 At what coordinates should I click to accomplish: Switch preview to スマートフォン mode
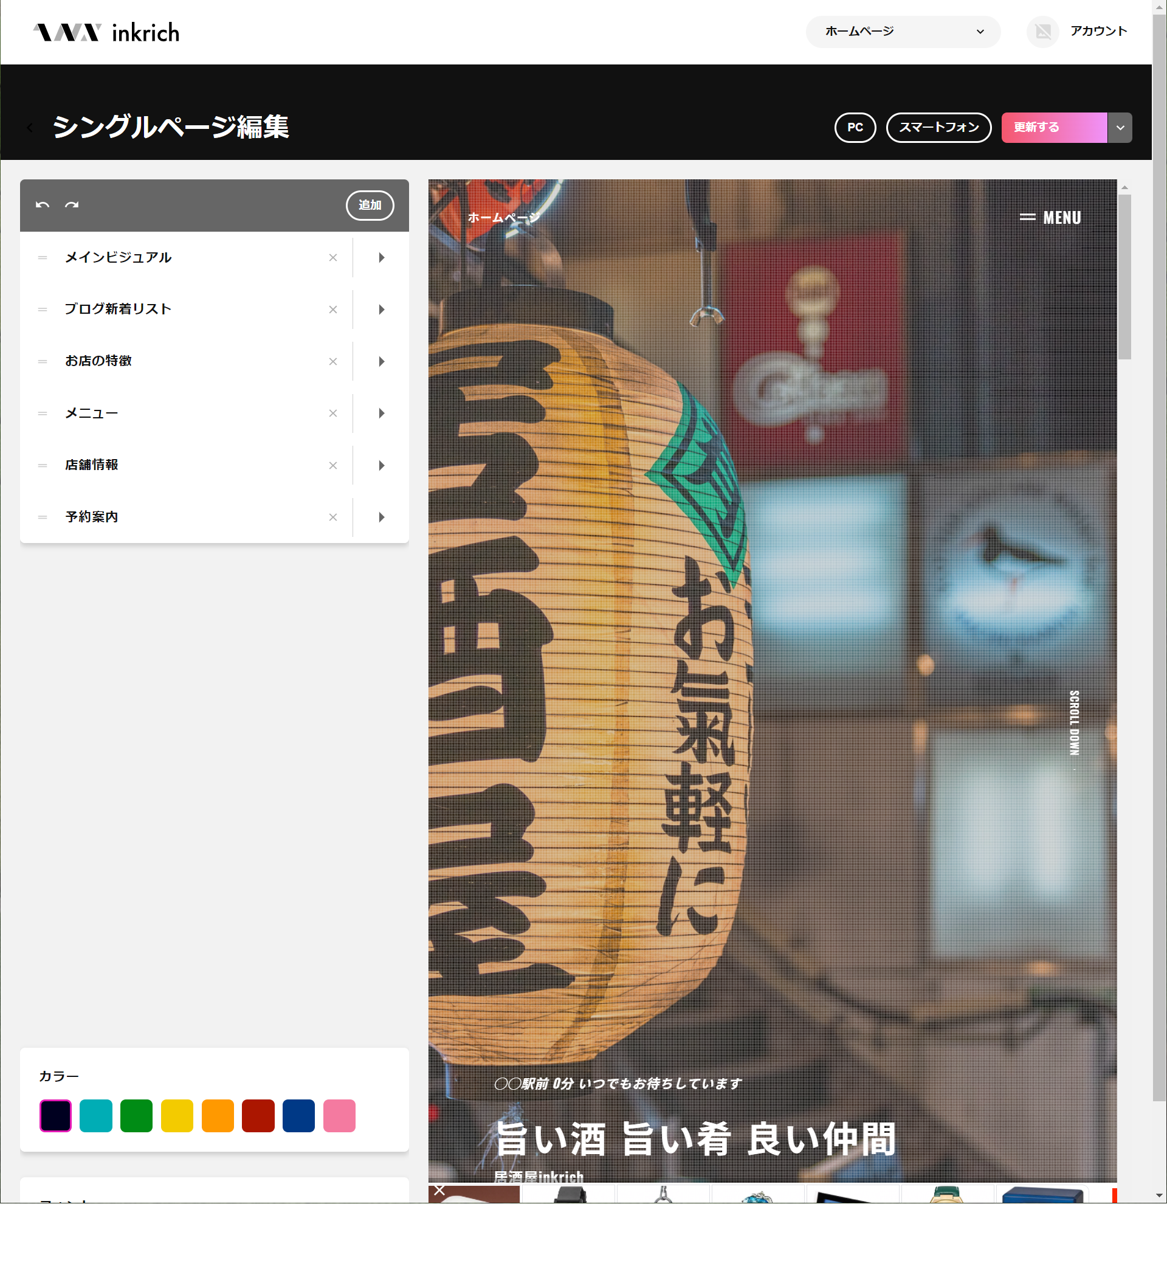pyautogui.click(x=938, y=127)
